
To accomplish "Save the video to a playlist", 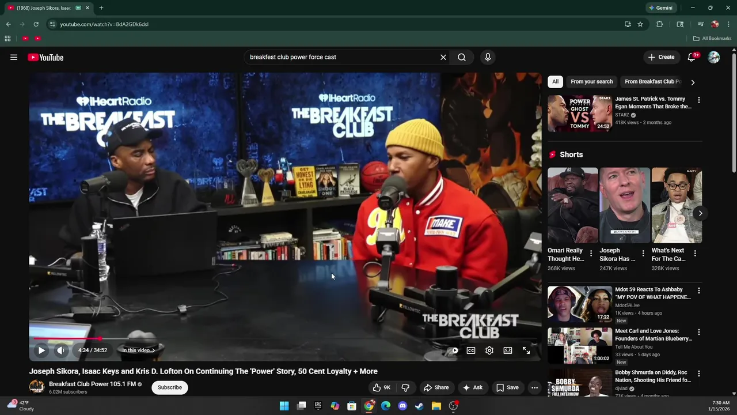I will coord(507,387).
